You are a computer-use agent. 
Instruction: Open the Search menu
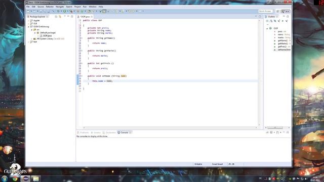coord(69,7)
